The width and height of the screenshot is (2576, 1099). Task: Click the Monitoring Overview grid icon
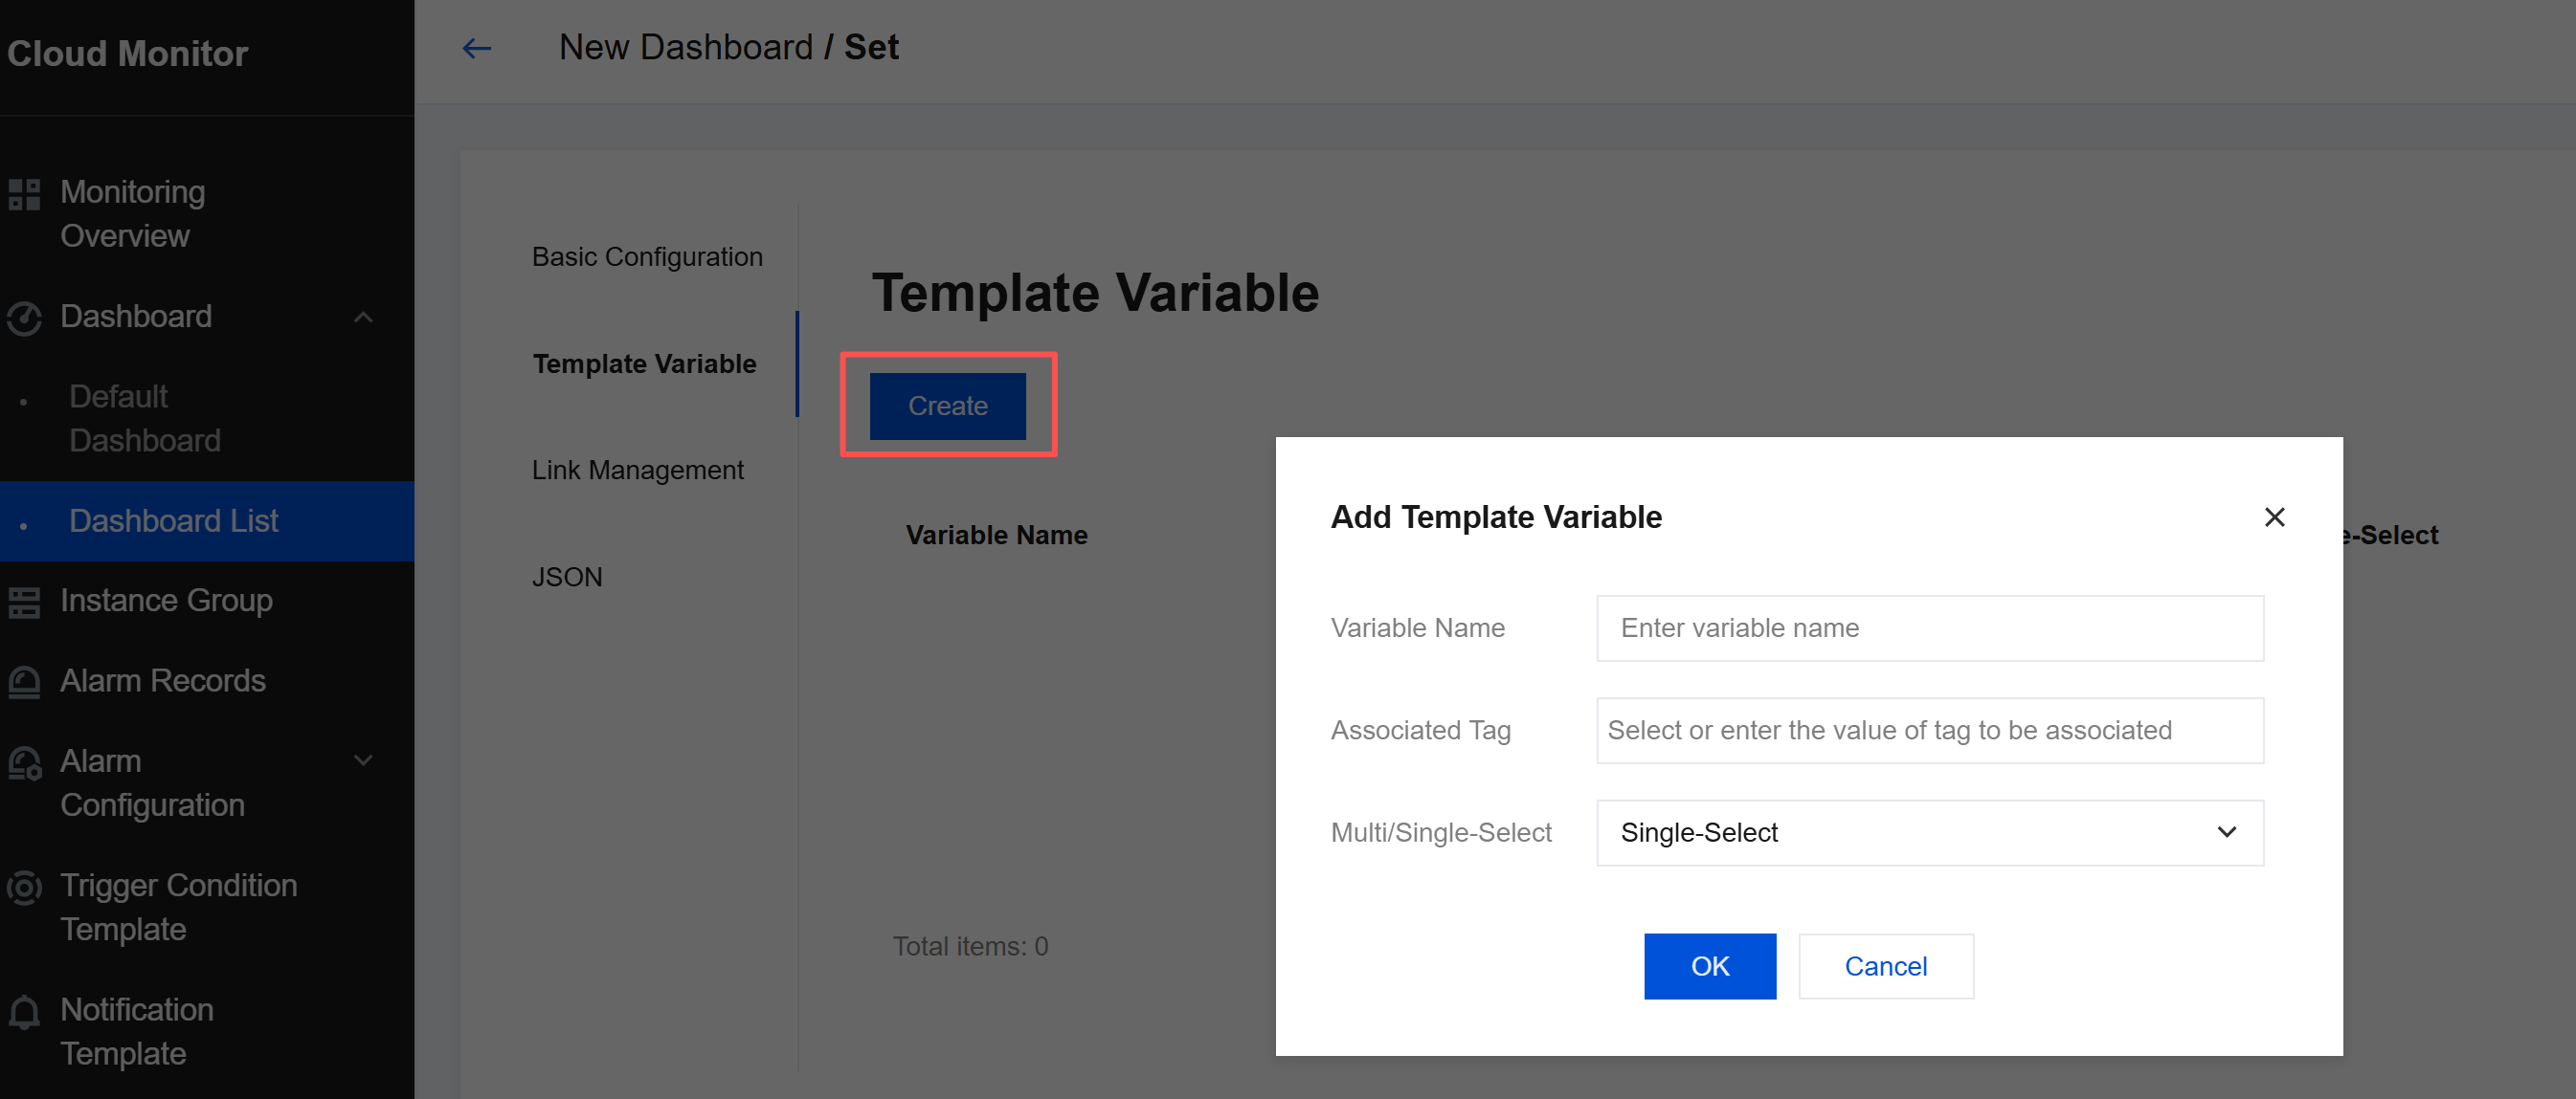(24, 194)
